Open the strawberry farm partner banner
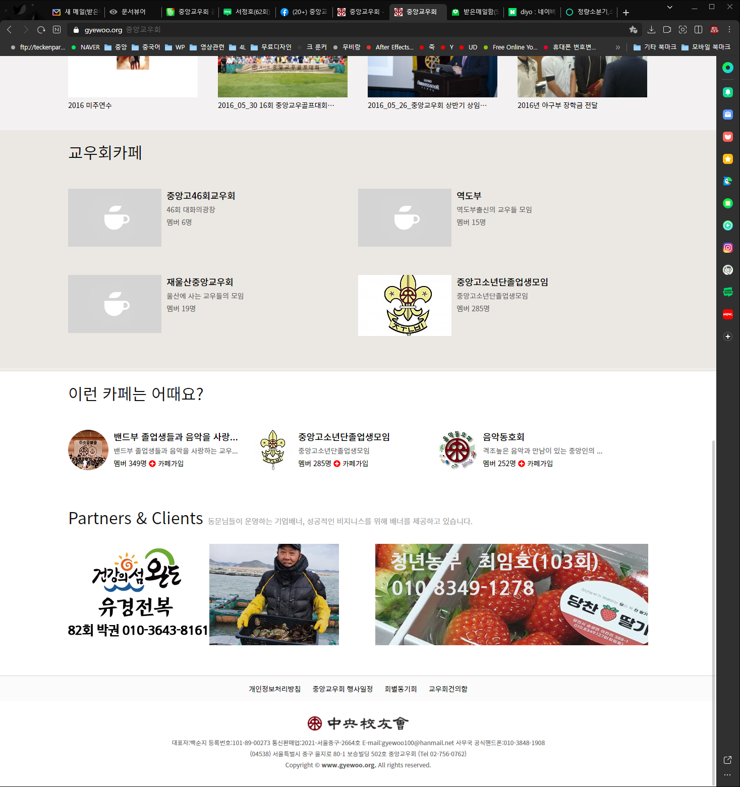 511,594
